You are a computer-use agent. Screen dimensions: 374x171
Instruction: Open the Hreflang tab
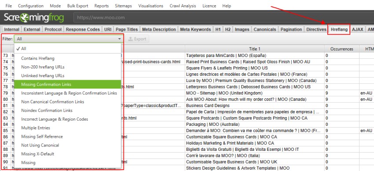(339, 29)
